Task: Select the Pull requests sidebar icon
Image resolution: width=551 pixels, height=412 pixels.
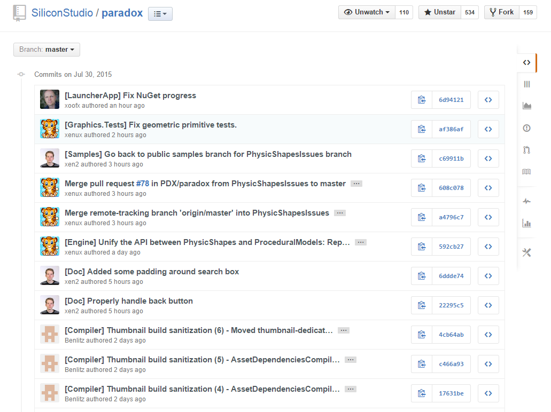Action: (526, 150)
